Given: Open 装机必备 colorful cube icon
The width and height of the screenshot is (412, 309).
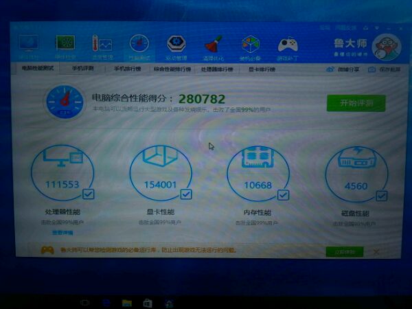Looking at the screenshot, I should [250, 44].
